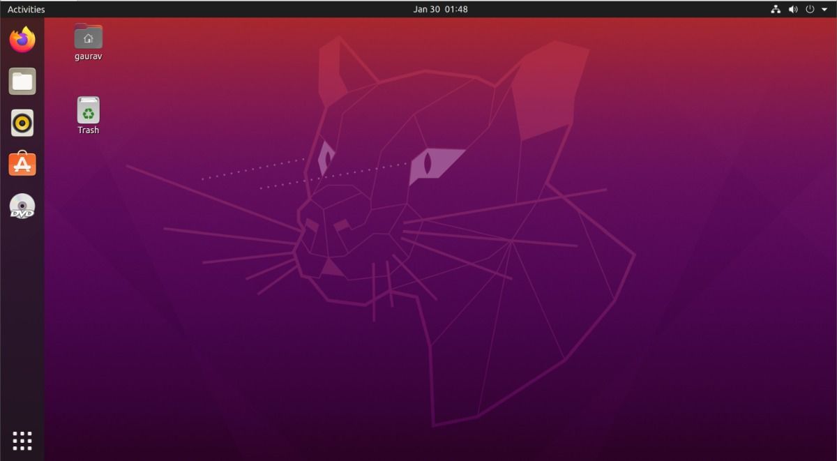Open the Files application from the dock

tap(22, 81)
